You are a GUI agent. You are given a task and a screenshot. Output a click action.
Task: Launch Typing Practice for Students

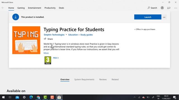coord(148,17)
